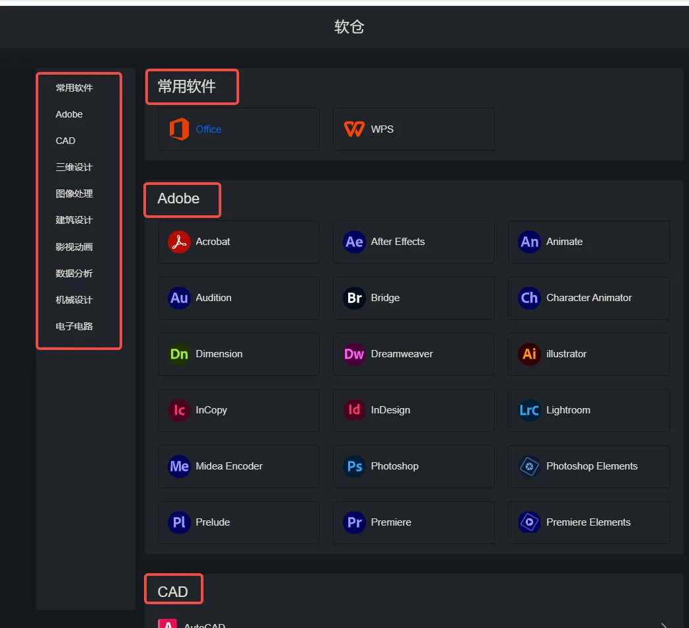Click the Dimension Dn icon
The width and height of the screenshot is (689, 628).
pos(179,354)
